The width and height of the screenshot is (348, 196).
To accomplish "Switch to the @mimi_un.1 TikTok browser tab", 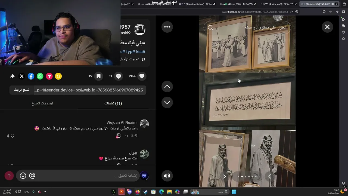I will 279,4.
